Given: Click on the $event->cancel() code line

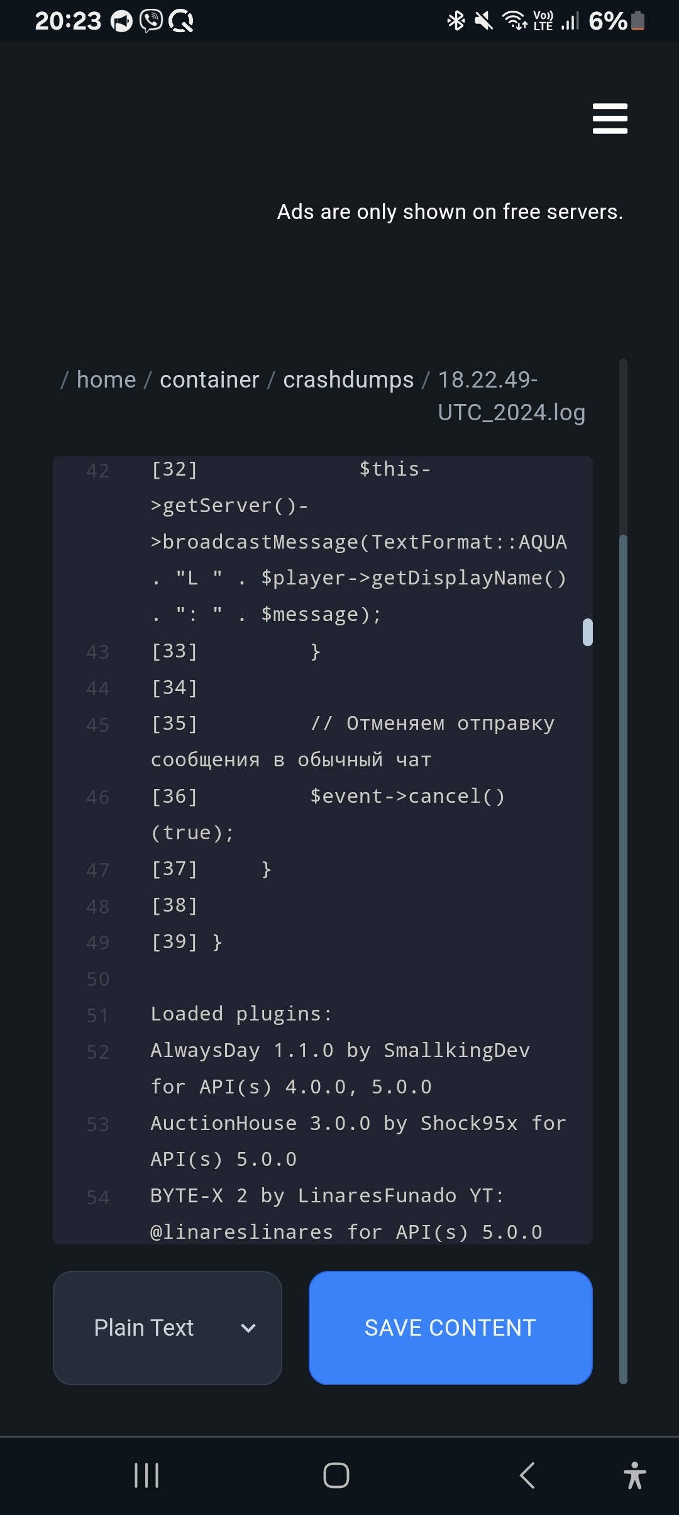Looking at the screenshot, I should click(407, 797).
